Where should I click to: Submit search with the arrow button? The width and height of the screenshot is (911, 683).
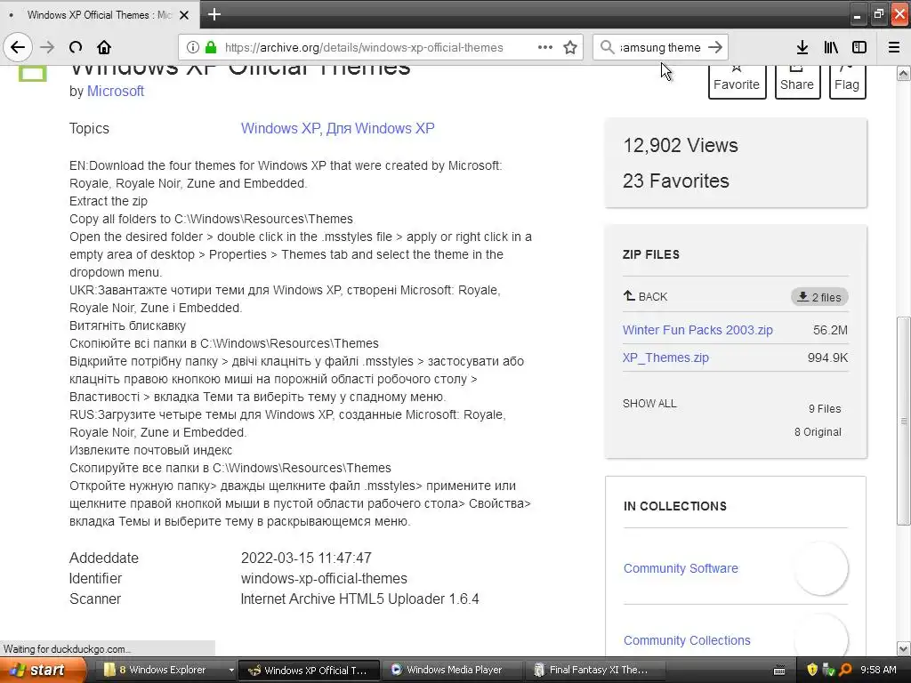715,47
